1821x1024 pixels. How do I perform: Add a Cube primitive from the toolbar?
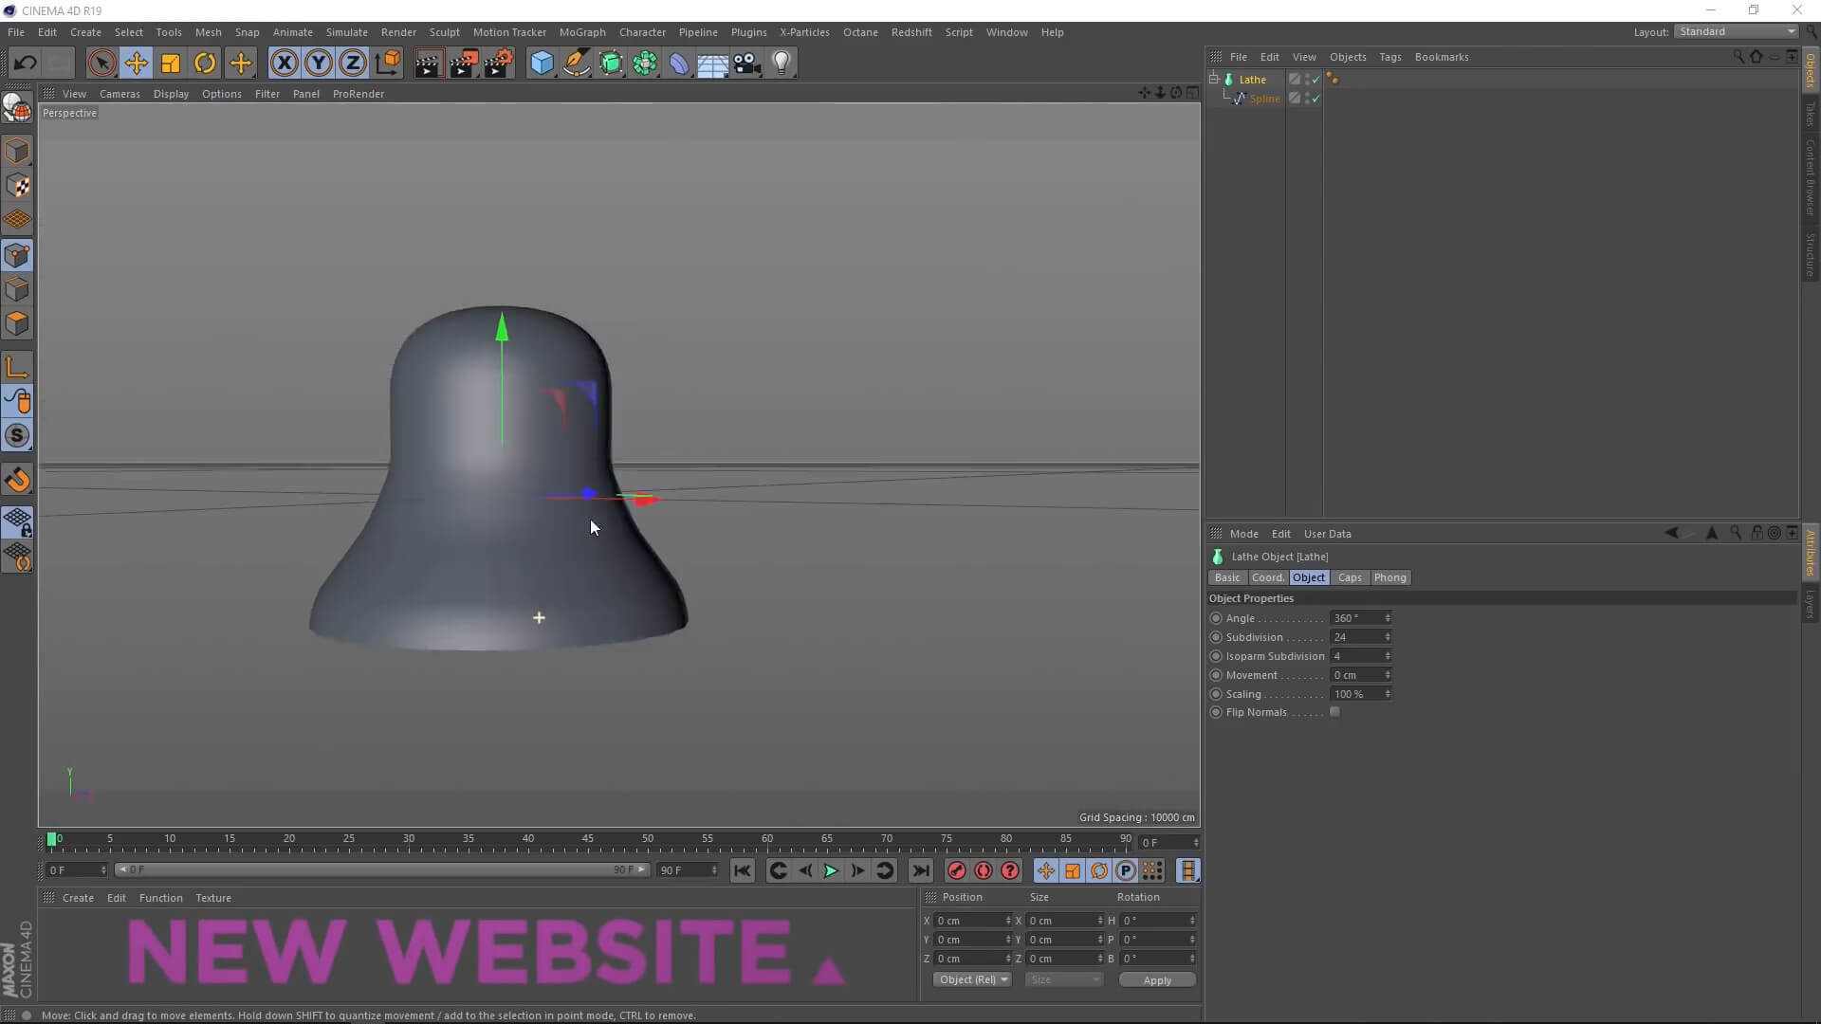pyautogui.click(x=542, y=63)
